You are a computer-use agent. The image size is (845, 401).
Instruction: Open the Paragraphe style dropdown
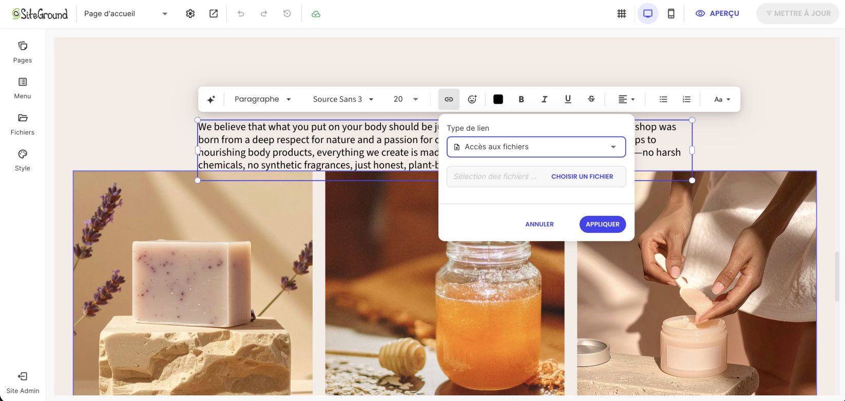263,99
